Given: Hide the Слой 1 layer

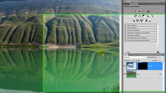Looking at the screenshot, I should pyautogui.click(x=125, y=66).
